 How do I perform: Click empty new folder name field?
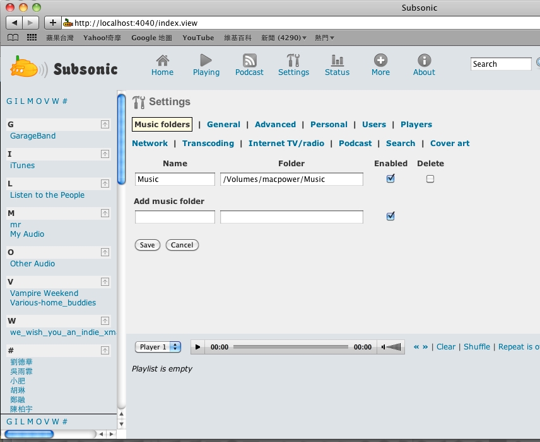click(x=175, y=217)
